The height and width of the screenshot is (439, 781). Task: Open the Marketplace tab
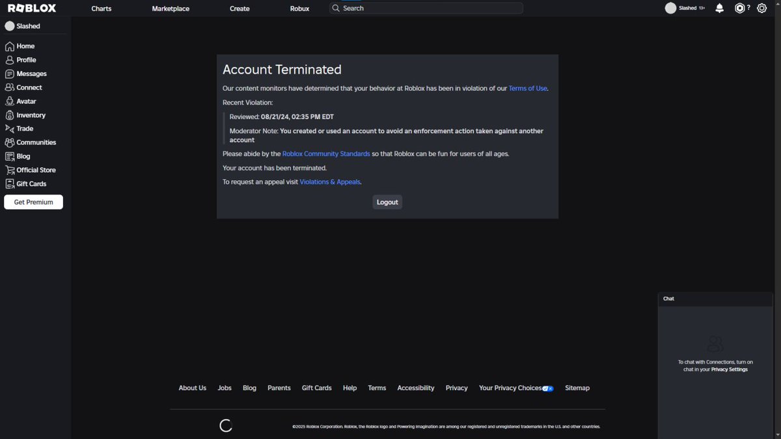[171, 8]
